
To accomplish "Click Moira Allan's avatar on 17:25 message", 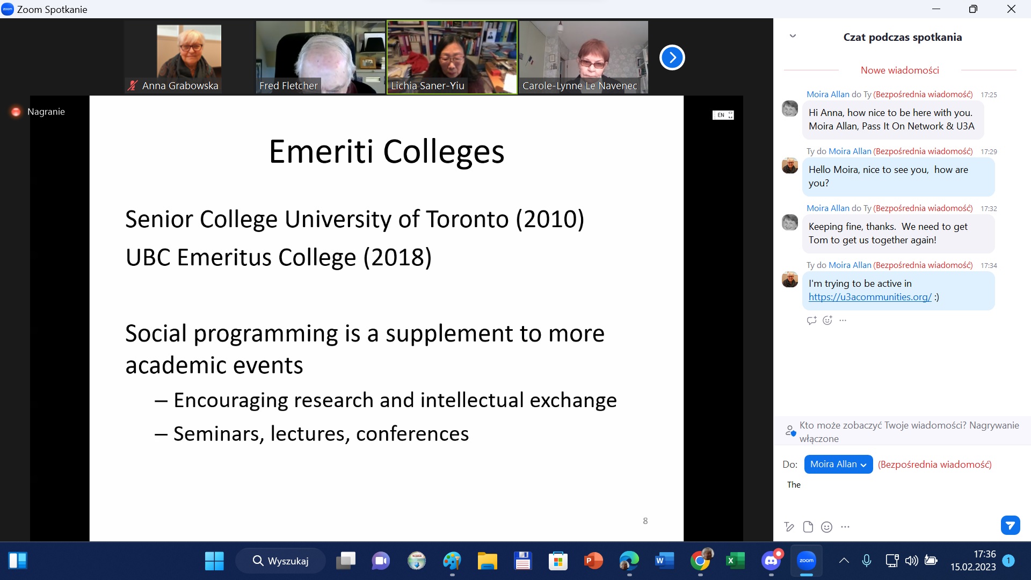I will point(790,108).
